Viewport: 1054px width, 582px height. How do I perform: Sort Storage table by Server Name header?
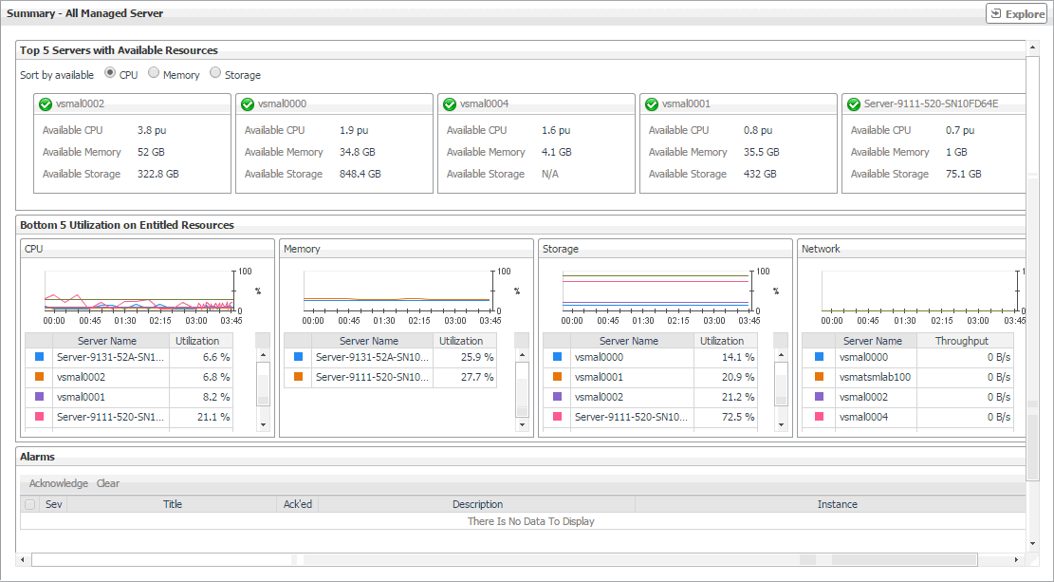630,341
